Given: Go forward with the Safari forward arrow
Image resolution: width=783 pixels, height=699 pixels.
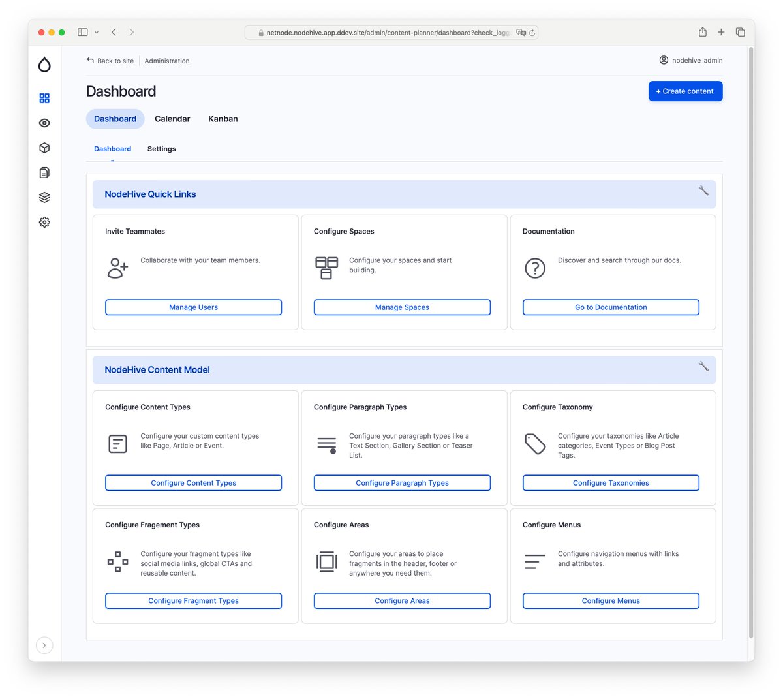Looking at the screenshot, I should pos(131,32).
